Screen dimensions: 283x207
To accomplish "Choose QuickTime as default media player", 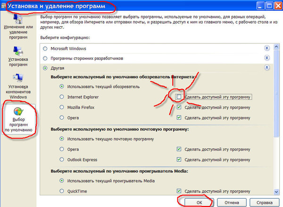I will point(62,191).
